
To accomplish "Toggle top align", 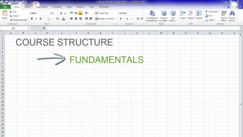I will [x=71, y=13].
